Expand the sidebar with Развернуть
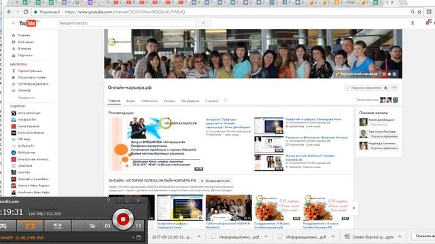This screenshot has width=435, height=244. (27, 98)
